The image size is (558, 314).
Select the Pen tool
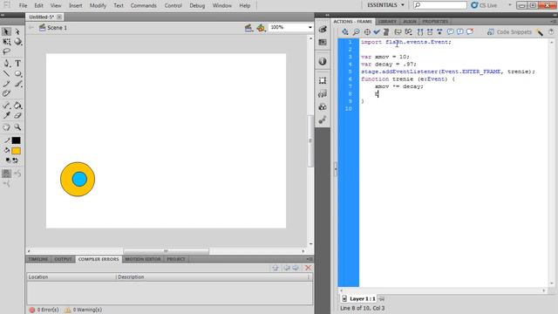click(6, 64)
